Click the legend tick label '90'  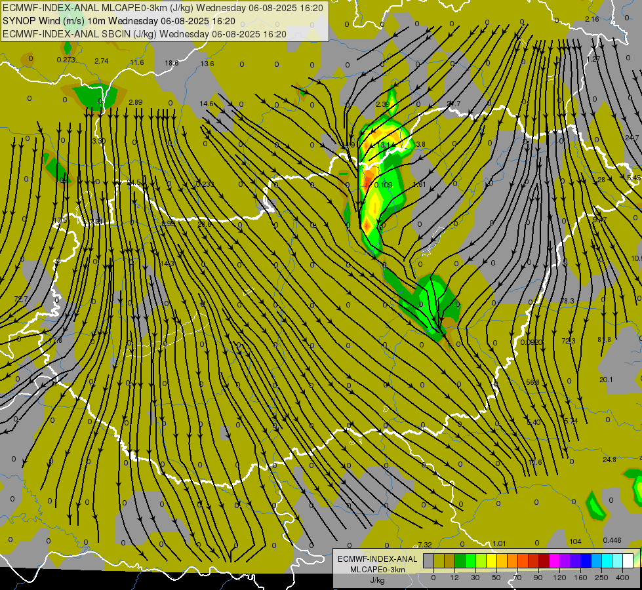click(538, 578)
